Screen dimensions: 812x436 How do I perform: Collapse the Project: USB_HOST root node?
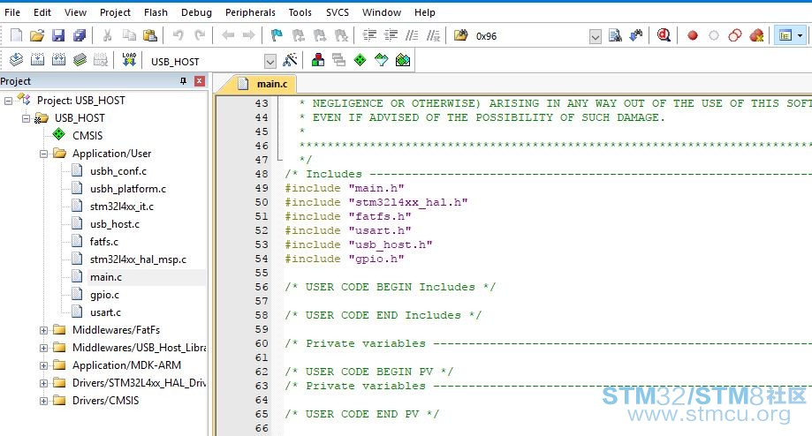[8, 101]
